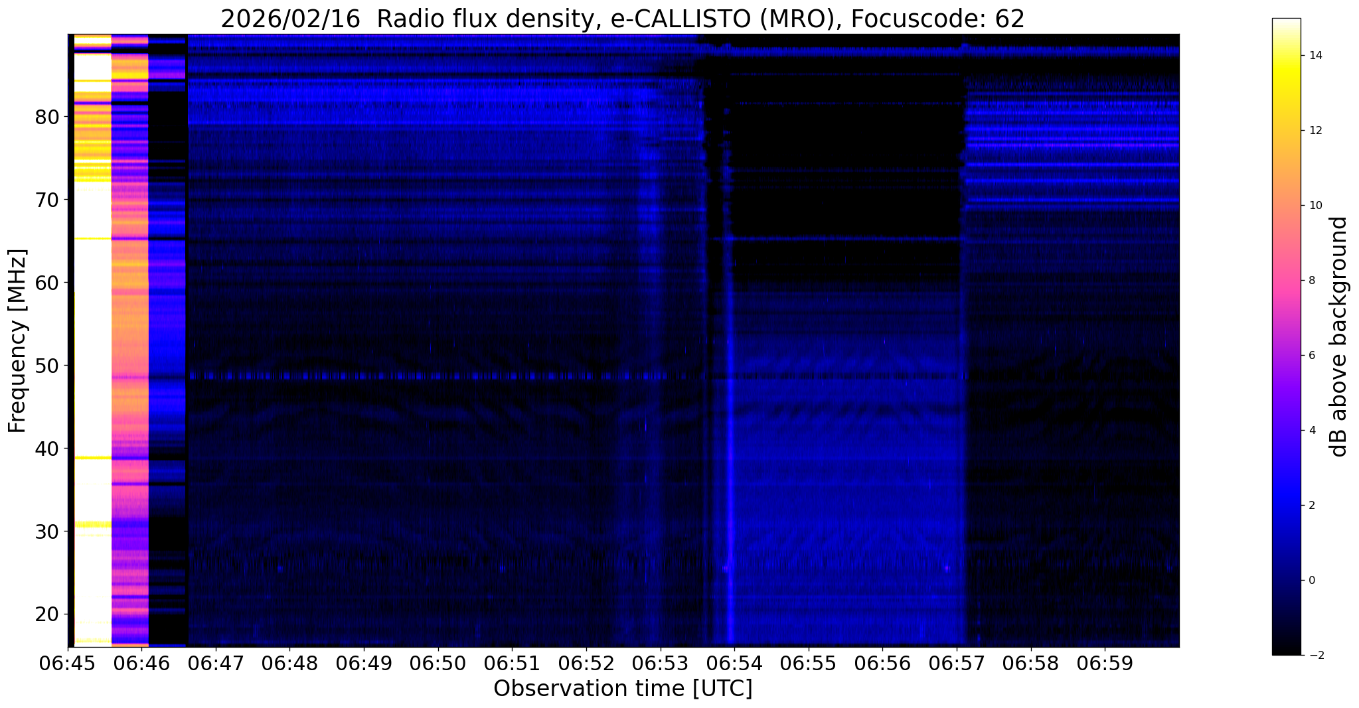This screenshot has height=708, width=1359.
Task: Click the 06:58 time tick label
Action: [1030, 663]
